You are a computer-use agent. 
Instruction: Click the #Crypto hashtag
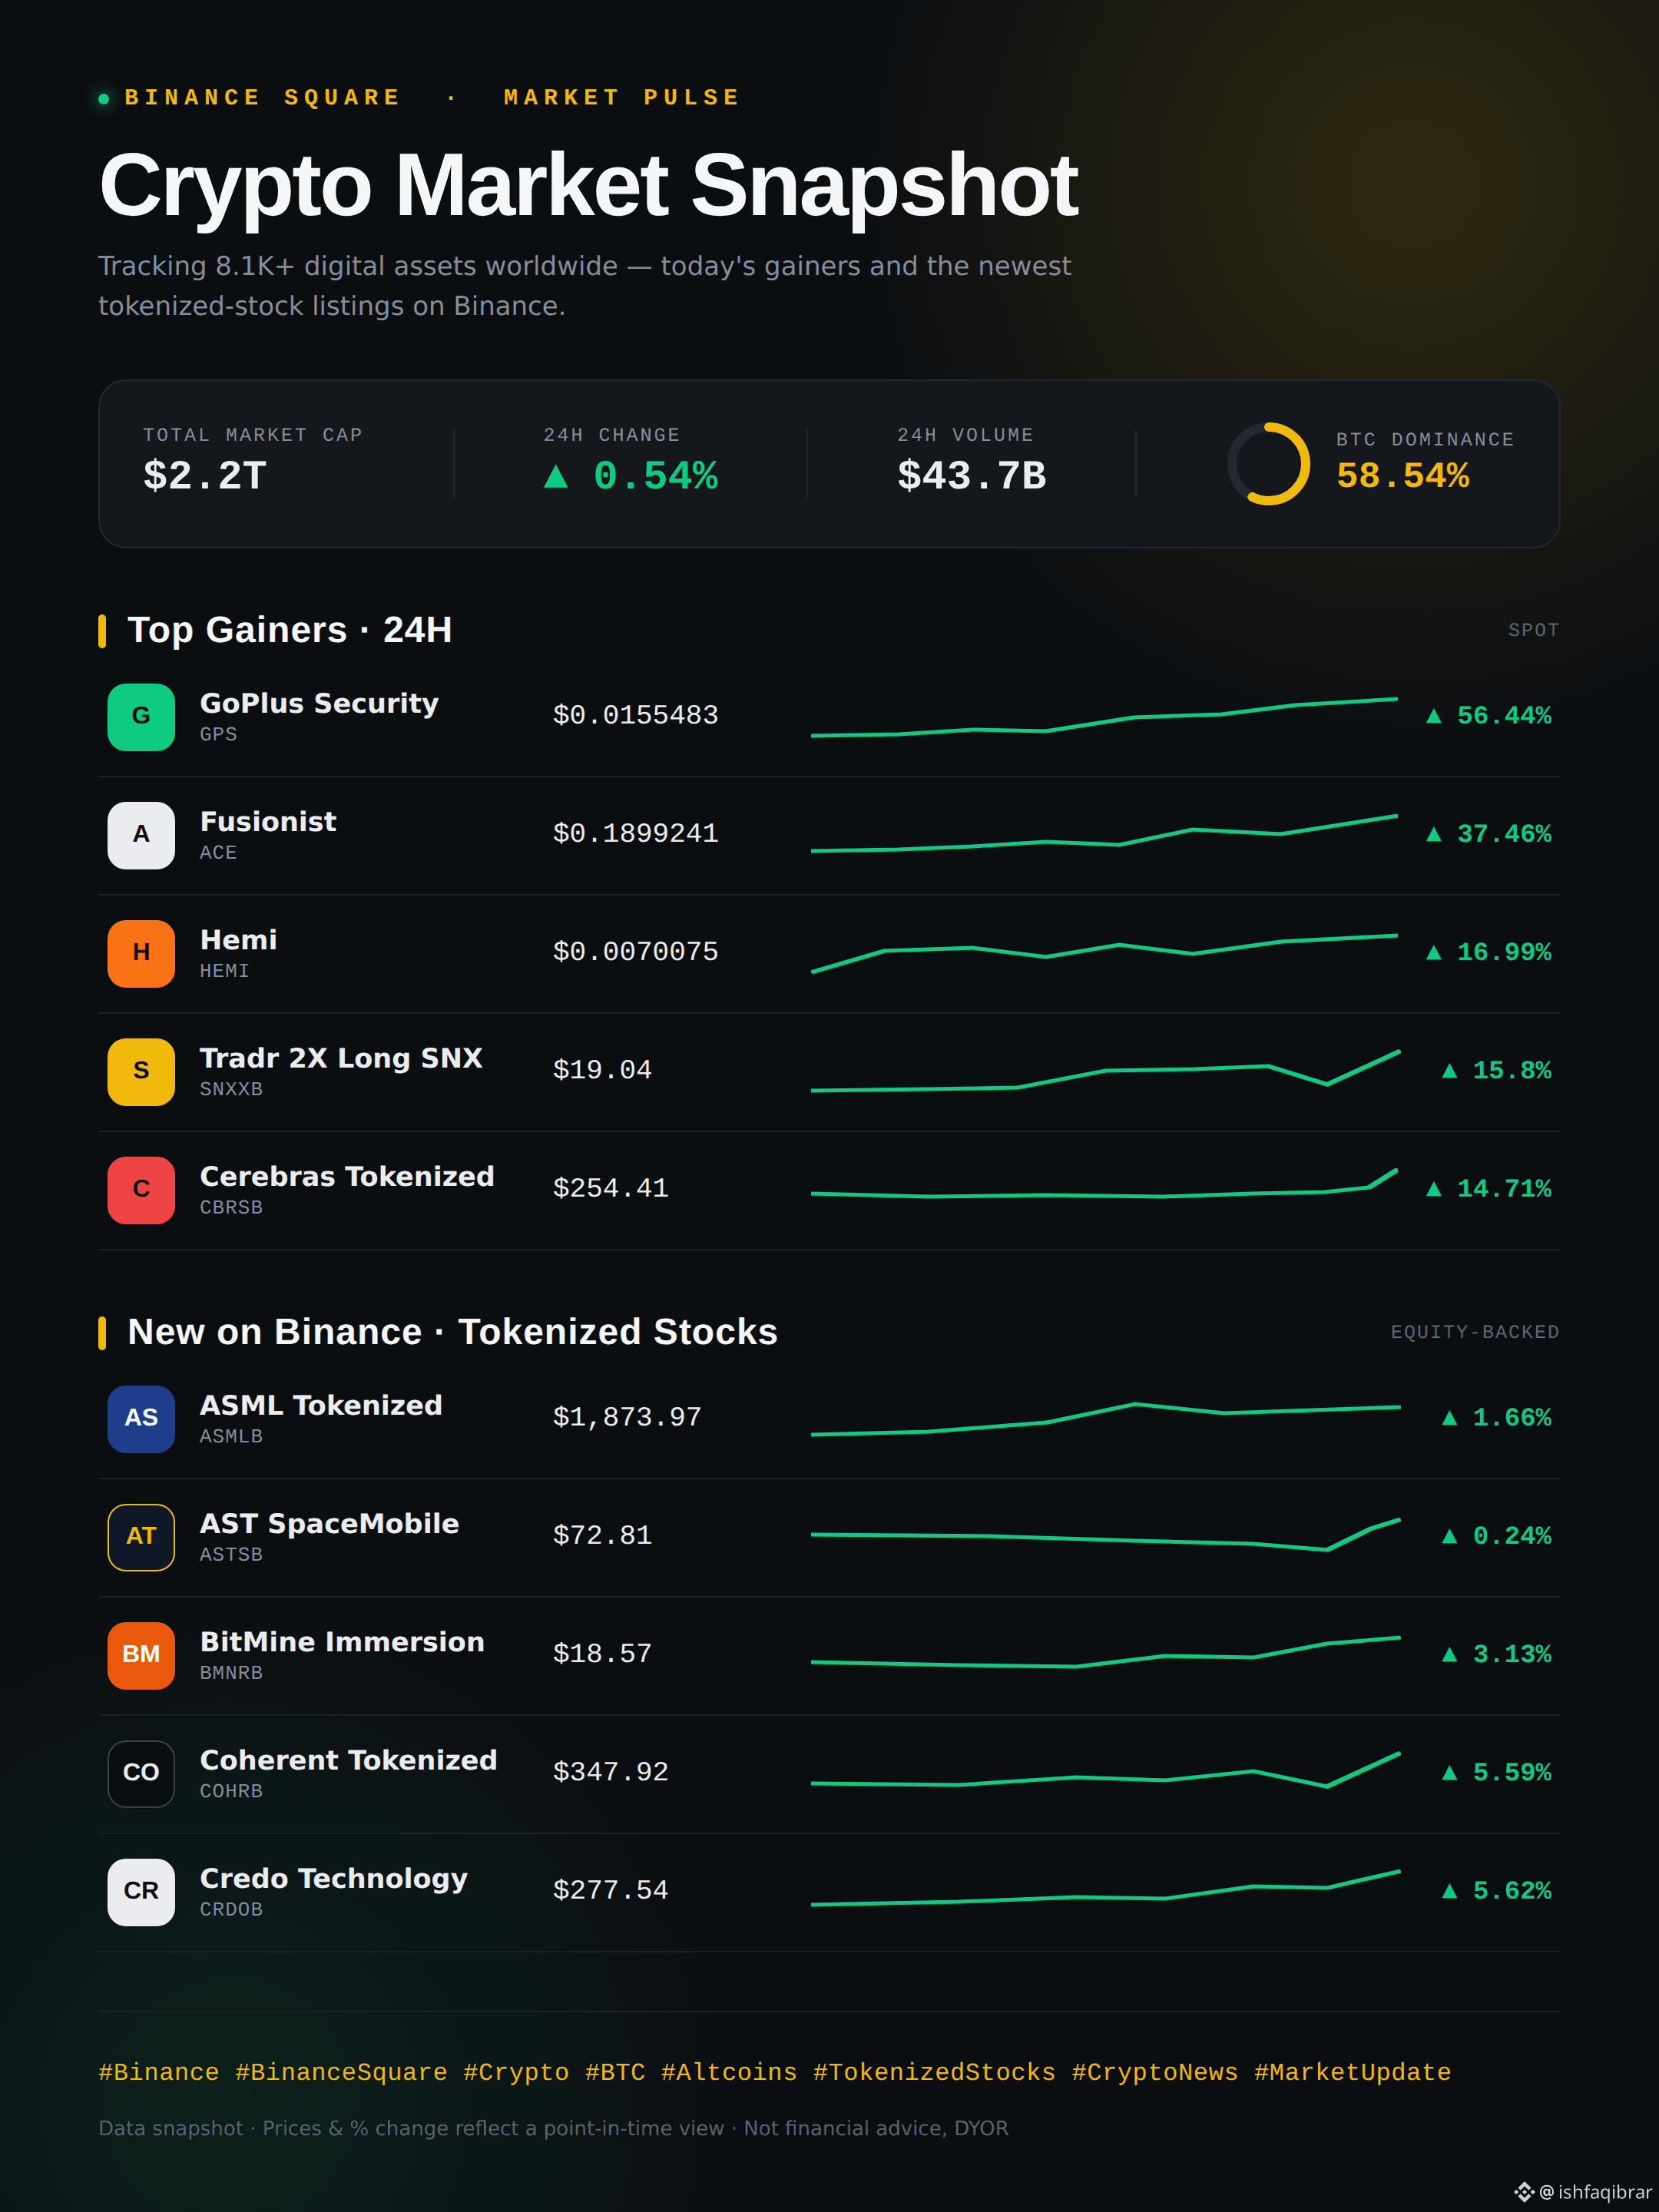click(x=516, y=2072)
